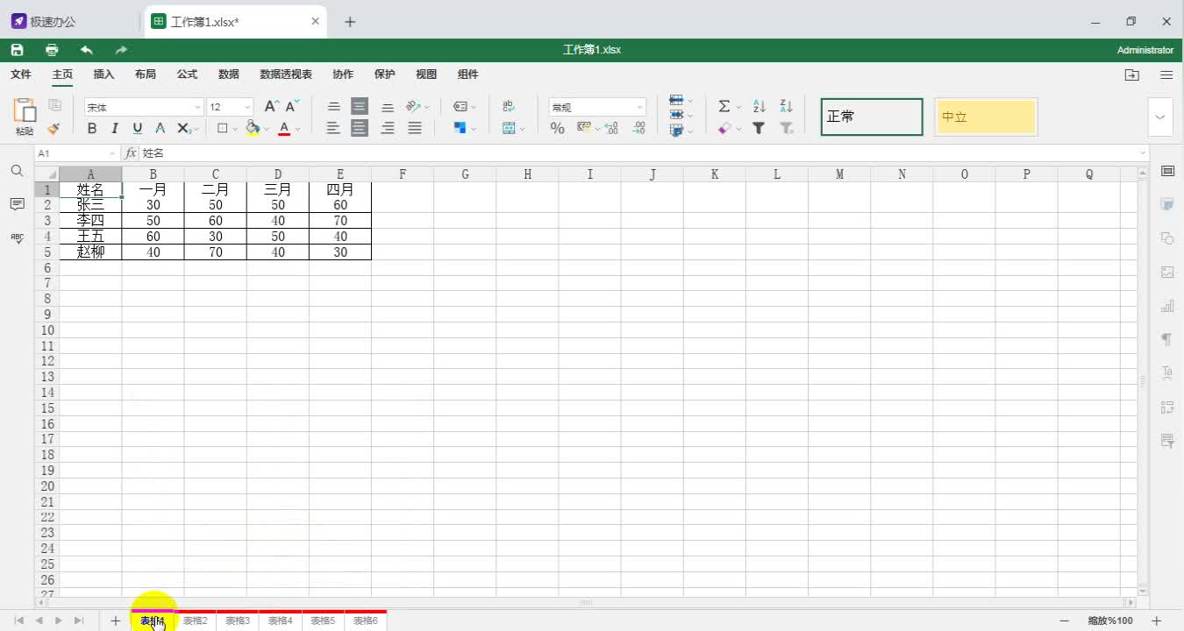Apply the 中立 cell style

click(986, 117)
